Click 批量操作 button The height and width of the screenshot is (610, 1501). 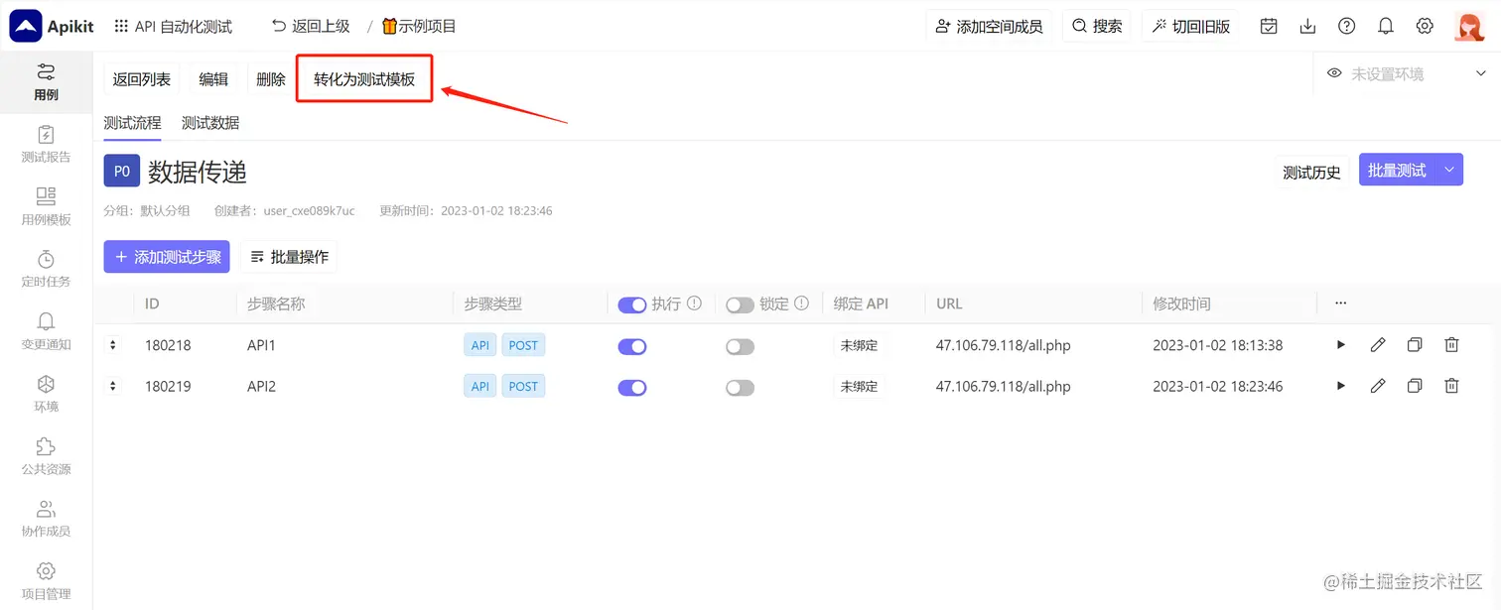pyautogui.click(x=289, y=257)
